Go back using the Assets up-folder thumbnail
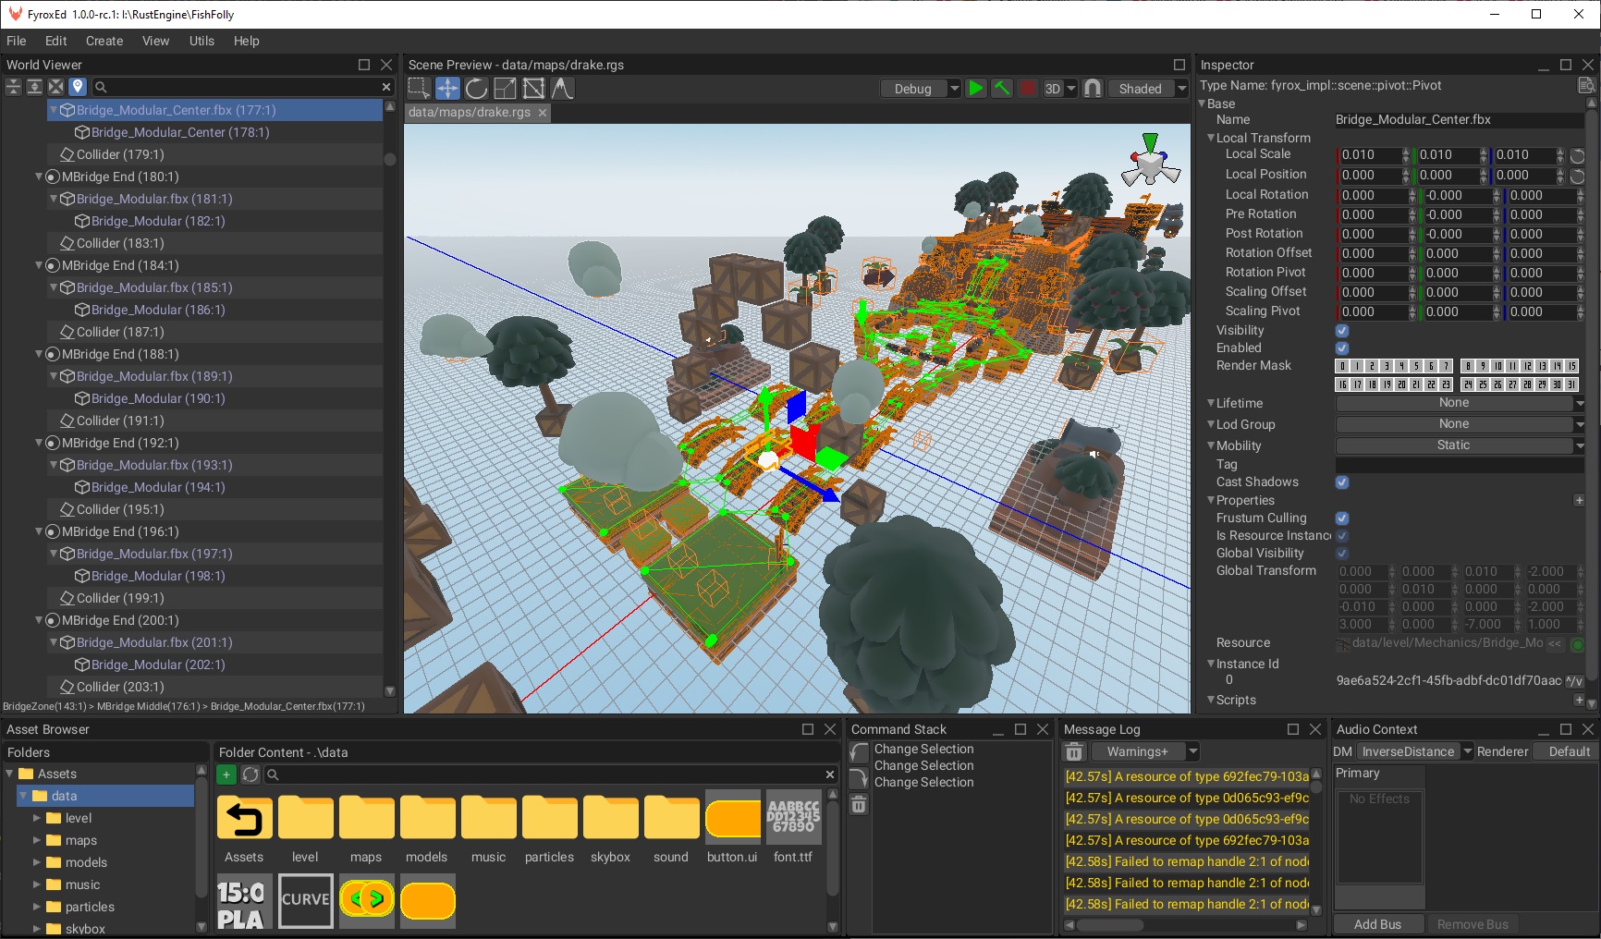Screen dimensions: 1601x939 click(244, 819)
